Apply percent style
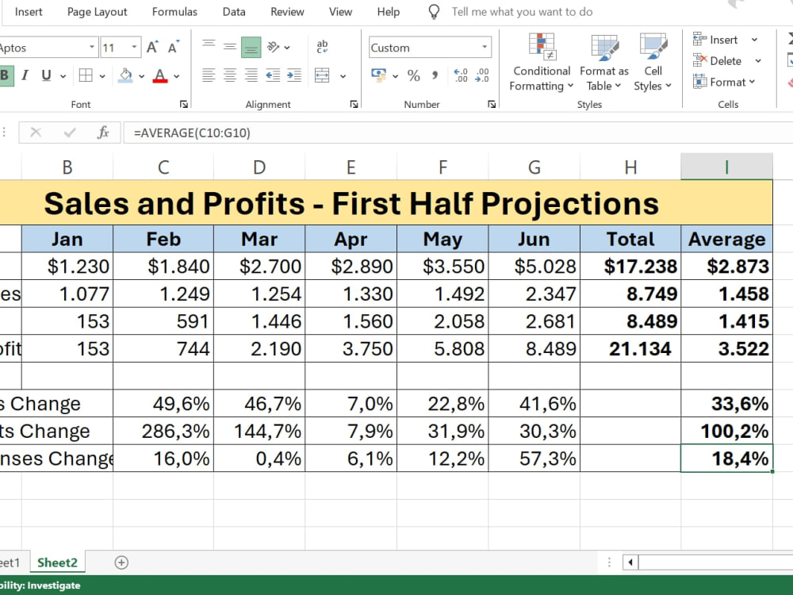This screenshot has width=793, height=595. pyautogui.click(x=414, y=75)
